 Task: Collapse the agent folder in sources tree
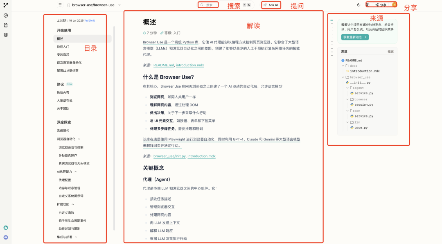tap(347, 88)
